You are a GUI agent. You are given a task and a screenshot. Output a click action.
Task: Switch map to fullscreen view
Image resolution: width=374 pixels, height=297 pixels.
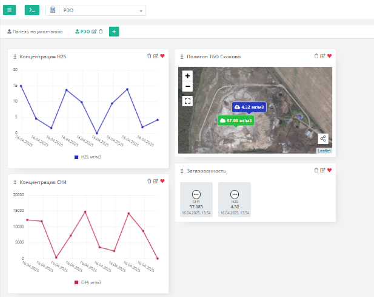tap(187, 101)
